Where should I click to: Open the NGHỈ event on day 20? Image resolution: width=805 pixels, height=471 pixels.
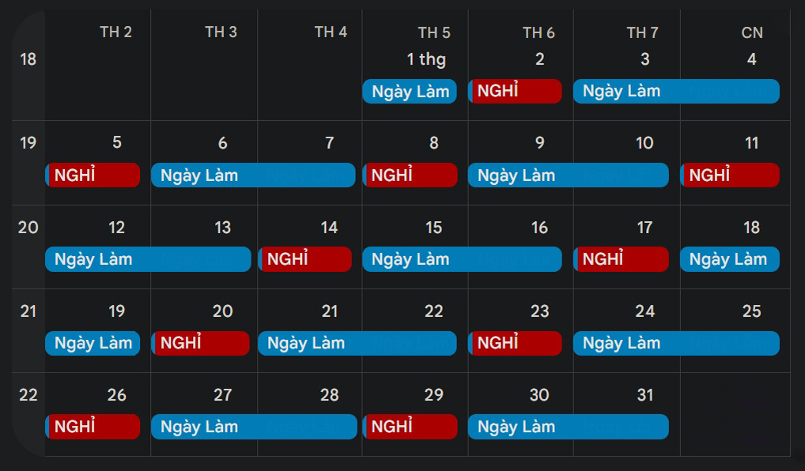pyautogui.click(x=198, y=343)
